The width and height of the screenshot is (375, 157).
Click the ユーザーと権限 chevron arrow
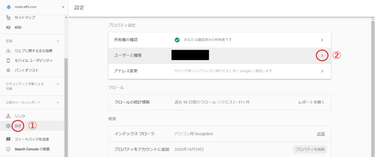(x=322, y=55)
